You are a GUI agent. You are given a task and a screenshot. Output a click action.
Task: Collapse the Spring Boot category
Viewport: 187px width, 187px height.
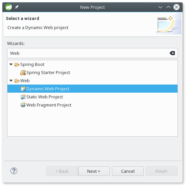tap(11, 65)
